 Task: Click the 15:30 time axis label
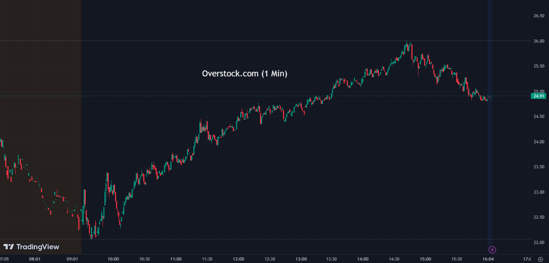pos(456,259)
